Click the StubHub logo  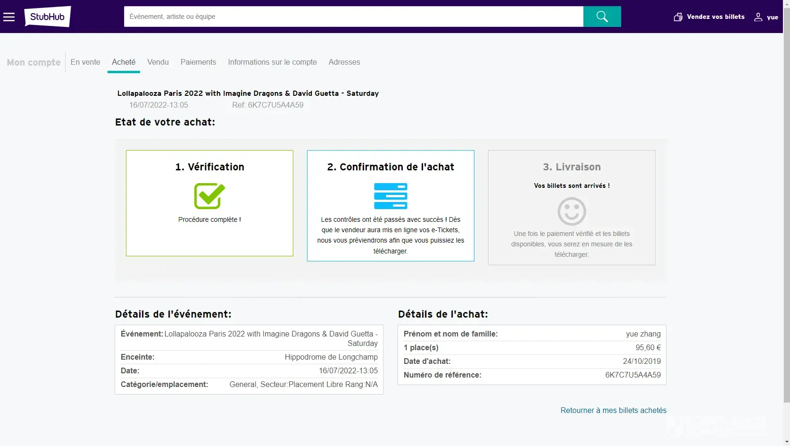click(x=48, y=17)
